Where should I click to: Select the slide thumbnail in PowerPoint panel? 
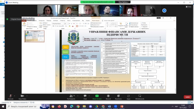click(34, 36)
